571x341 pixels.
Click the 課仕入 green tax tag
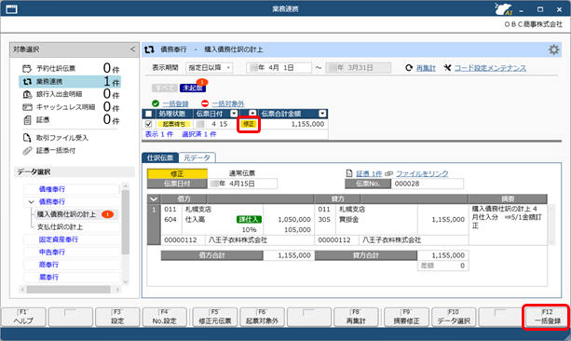point(249,219)
